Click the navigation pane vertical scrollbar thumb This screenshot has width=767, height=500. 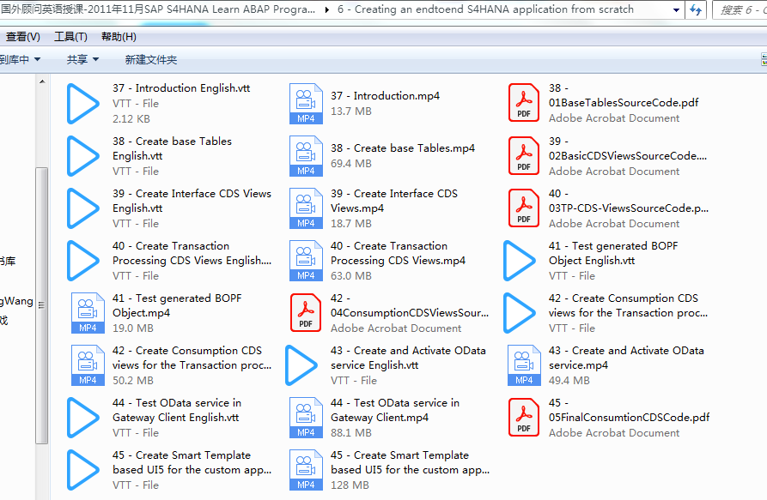[42, 305]
